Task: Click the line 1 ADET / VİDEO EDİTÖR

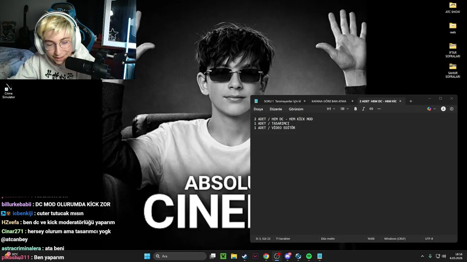Action: click(x=275, y=128)
